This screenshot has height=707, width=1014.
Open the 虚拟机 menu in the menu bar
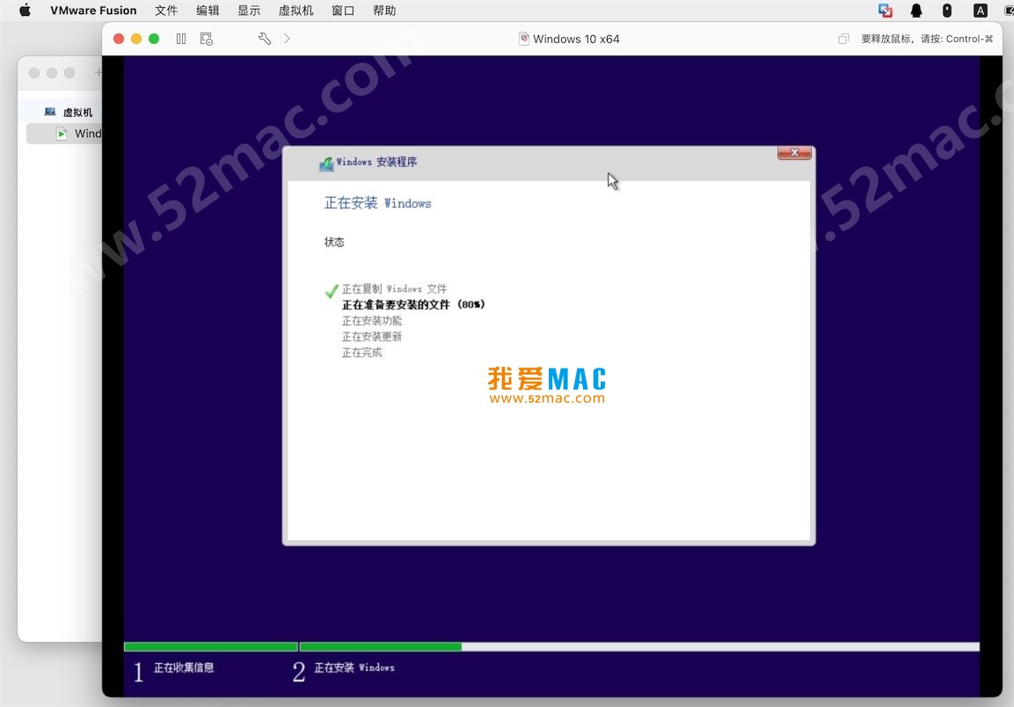pos(295,11)
